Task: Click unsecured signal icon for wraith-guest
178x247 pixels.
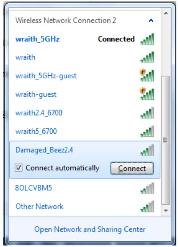Action: pos(147,94)
